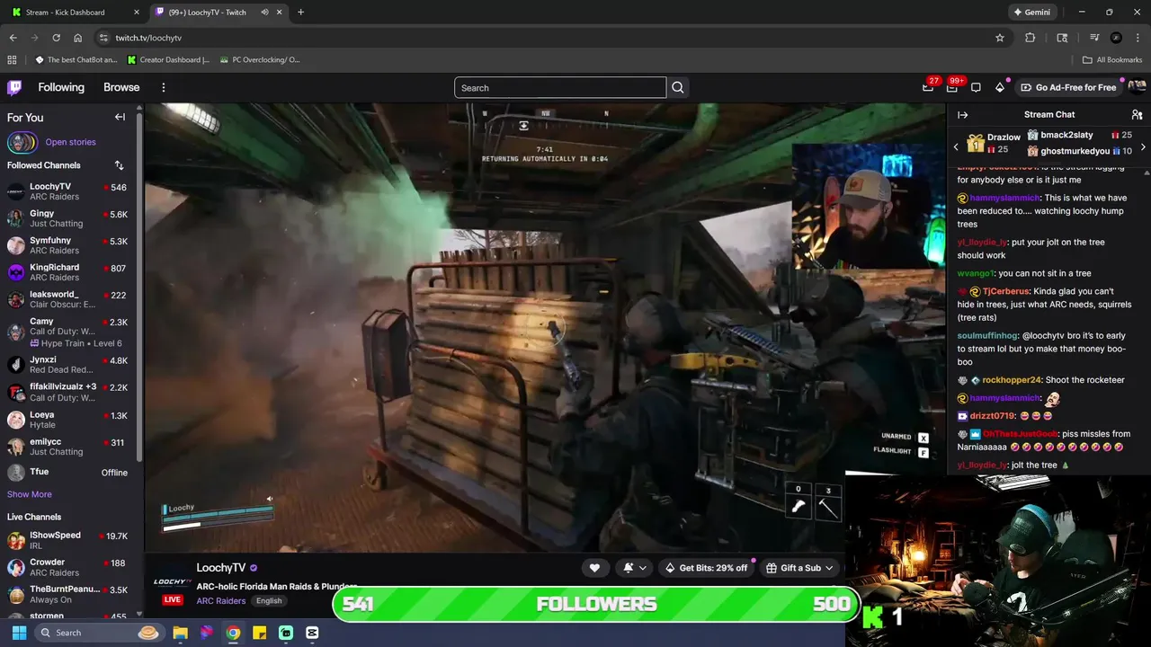Open the Windows Start menu

click(19, 633)
